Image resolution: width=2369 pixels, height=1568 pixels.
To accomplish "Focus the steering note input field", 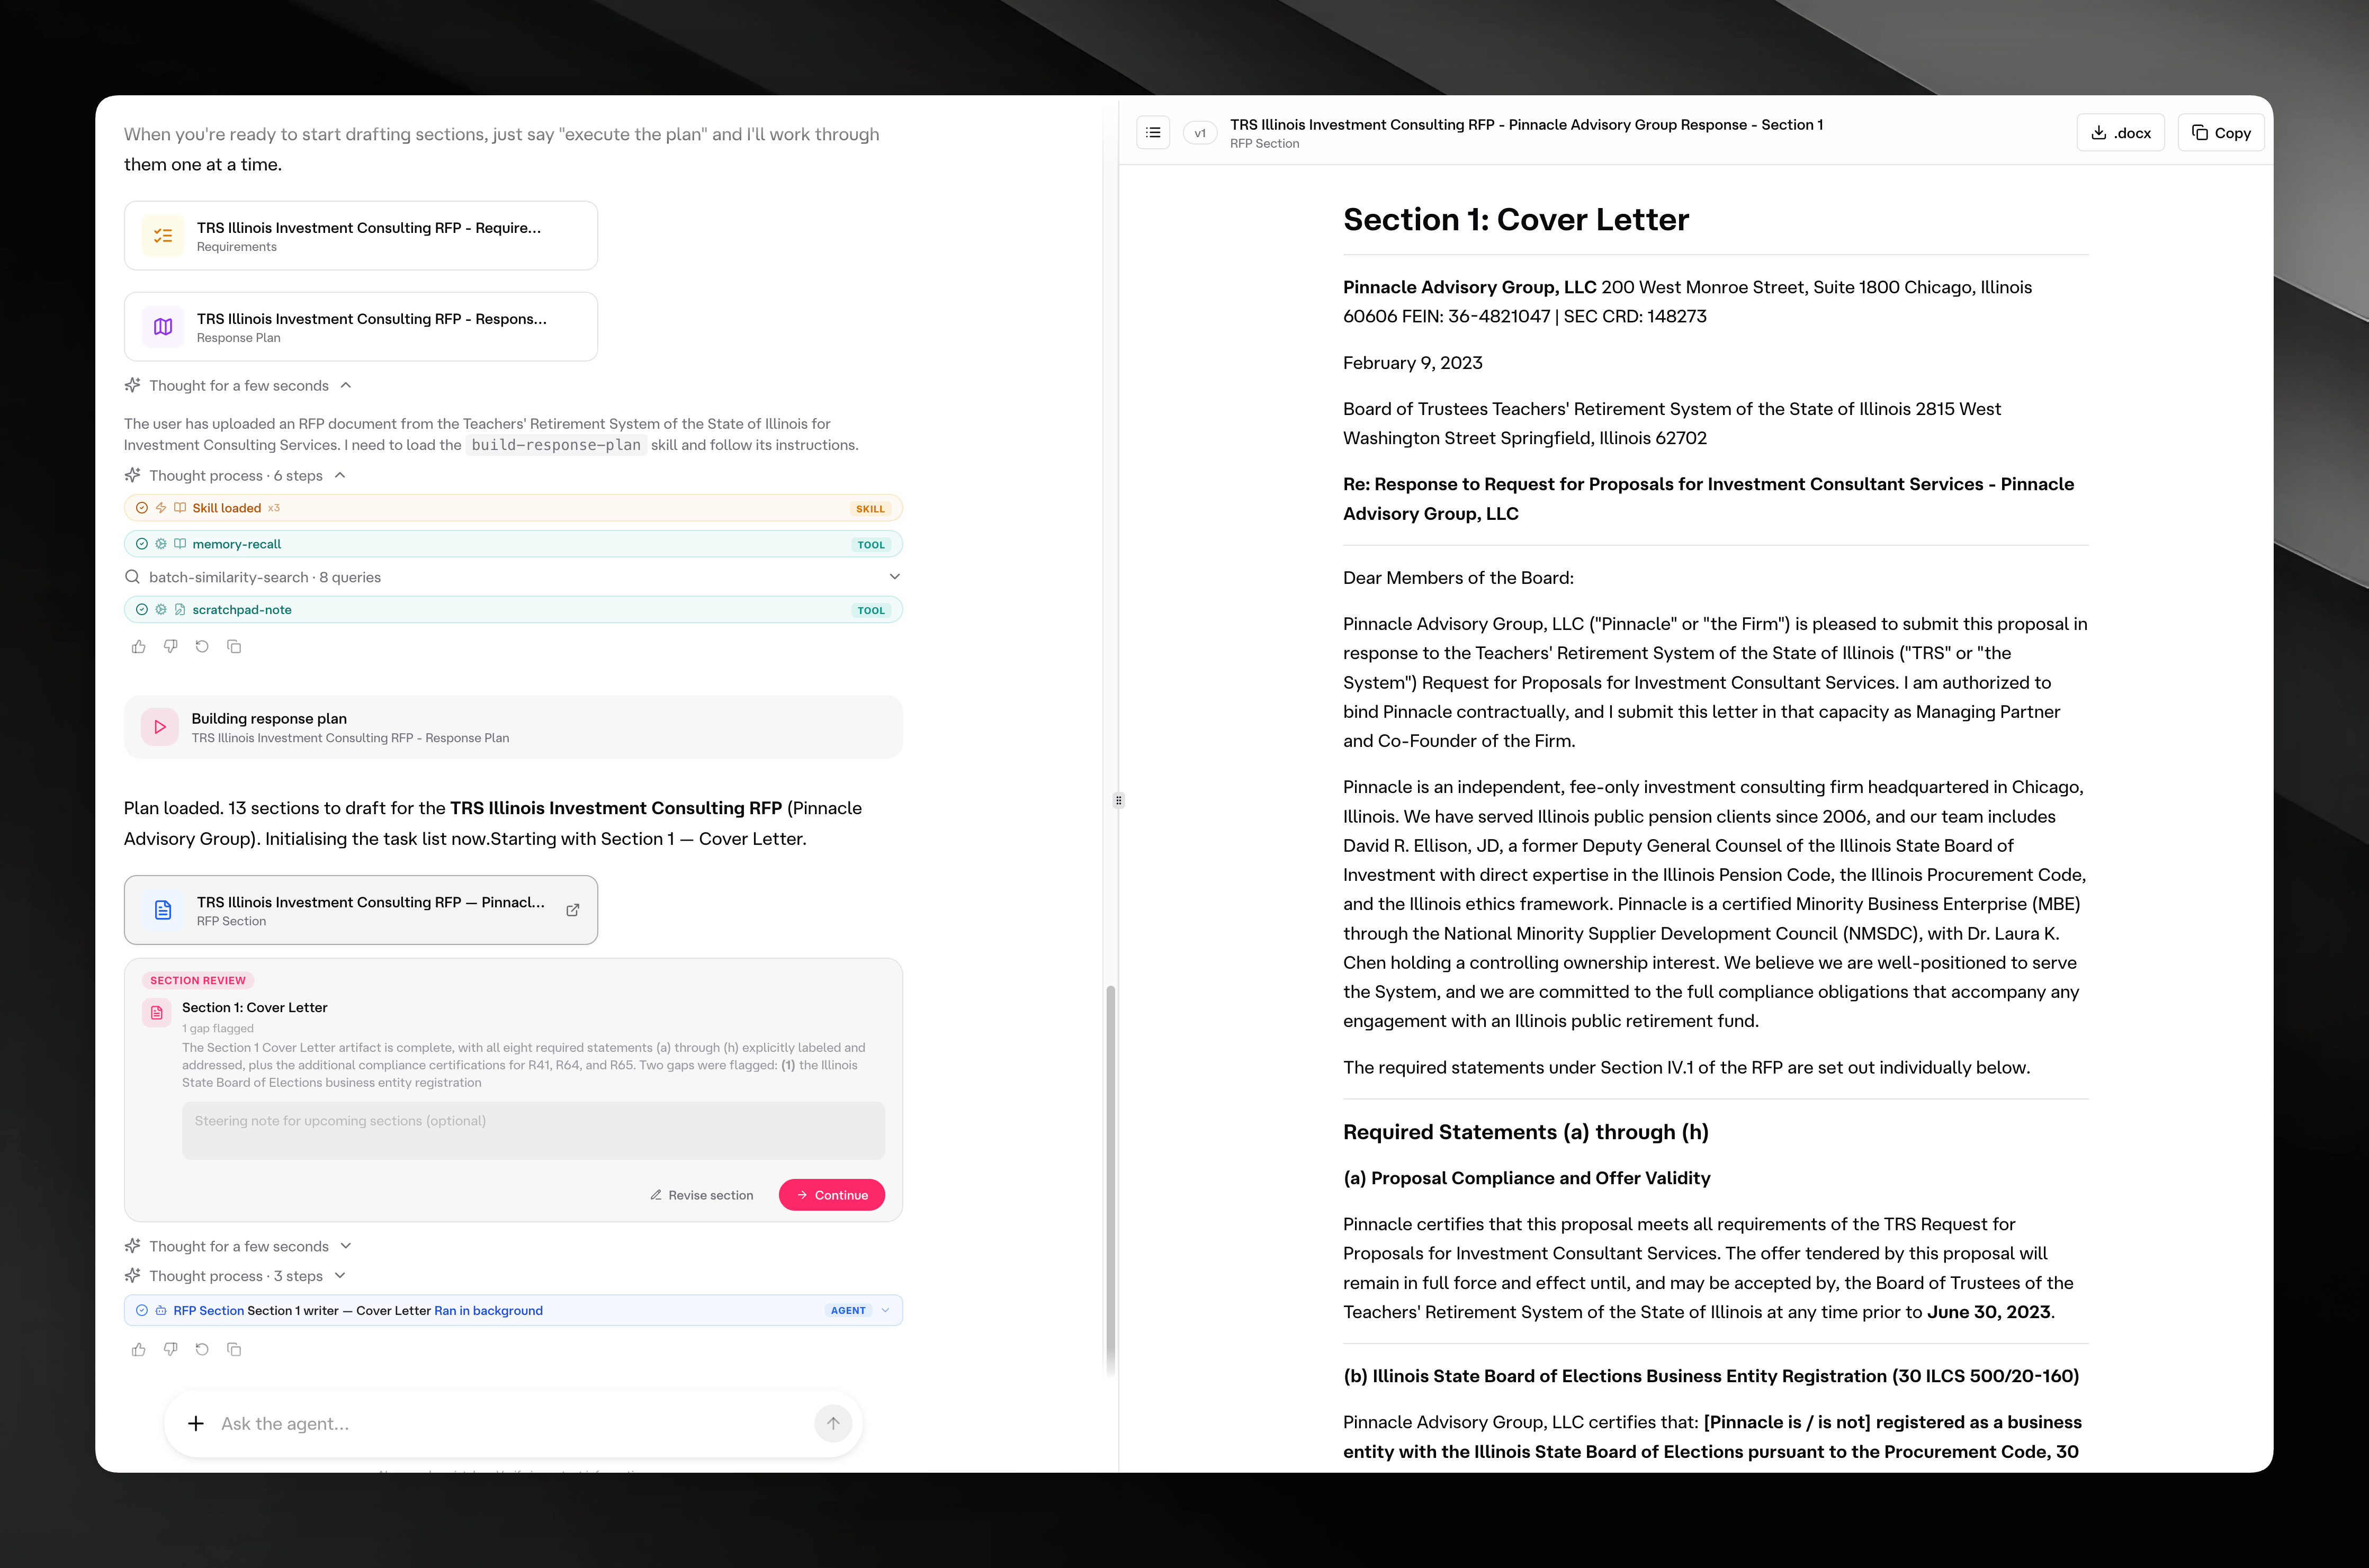I will pos(533,1131).
